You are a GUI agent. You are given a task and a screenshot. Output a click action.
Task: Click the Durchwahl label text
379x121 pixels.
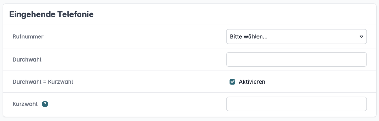[27, 59]
